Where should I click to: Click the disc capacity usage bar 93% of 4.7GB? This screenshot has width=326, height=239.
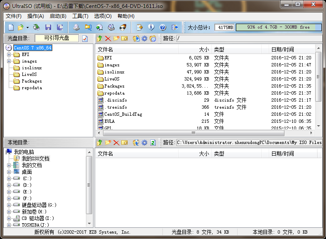point(279,27)
